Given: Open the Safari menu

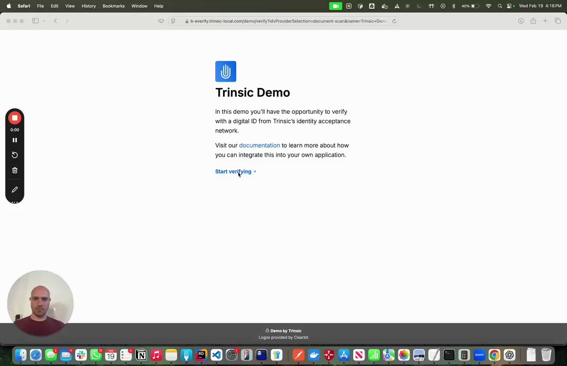Looking at the screenshot, I should coord(24,6).
